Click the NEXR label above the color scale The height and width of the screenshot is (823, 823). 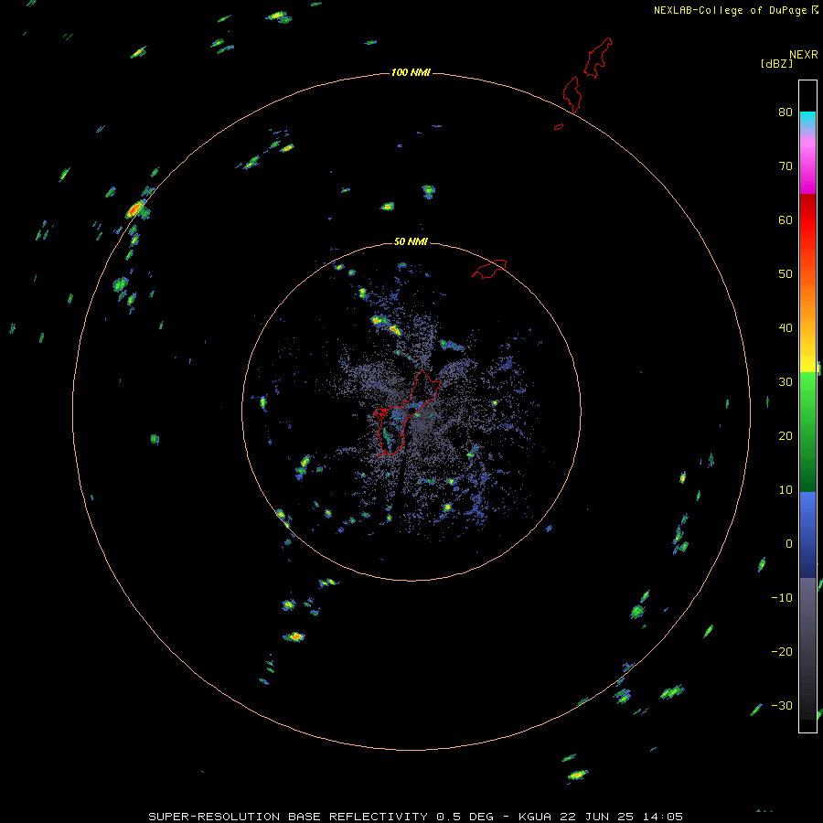(804, 55)
